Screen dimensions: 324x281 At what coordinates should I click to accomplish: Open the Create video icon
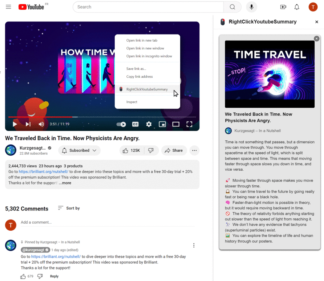(283, 7)
